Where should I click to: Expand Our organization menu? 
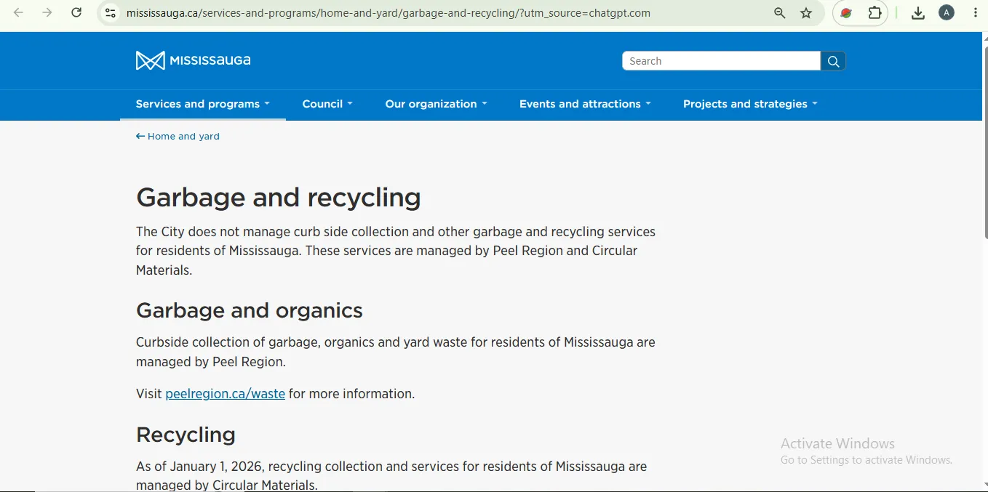click(x=437, y=104)
